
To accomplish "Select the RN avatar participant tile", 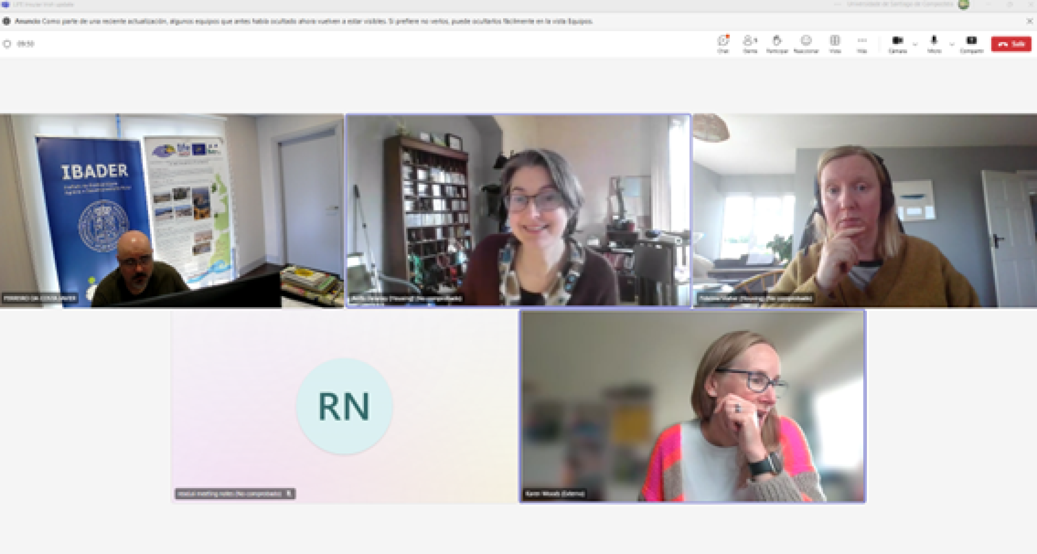I will tap(344, 406).
